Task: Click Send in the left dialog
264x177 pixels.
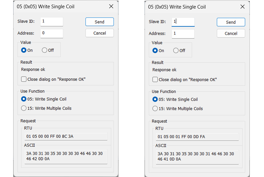Action: pos(99,22)
